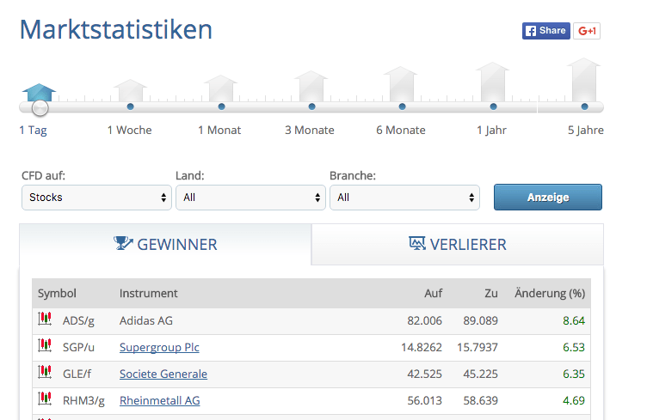
Task: Click the 6.53 change value
Action: point(574,347)
